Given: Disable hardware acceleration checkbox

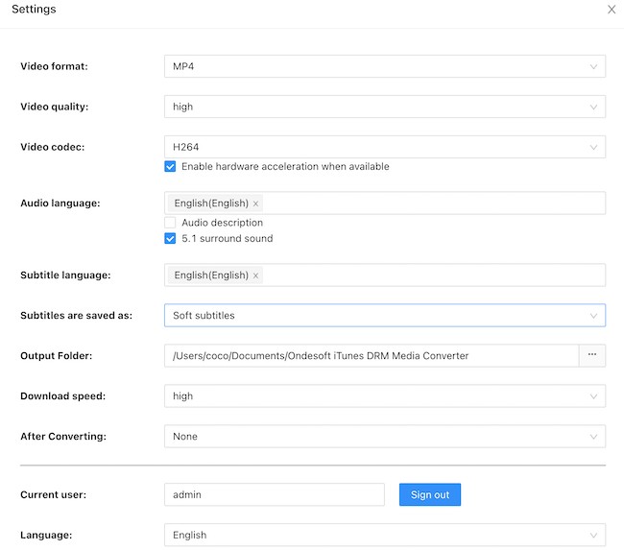Looking at the screenshot, I should pos(170,166).
